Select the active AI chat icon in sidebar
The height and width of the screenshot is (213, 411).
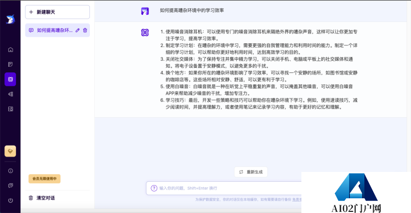tap(10, 79)
